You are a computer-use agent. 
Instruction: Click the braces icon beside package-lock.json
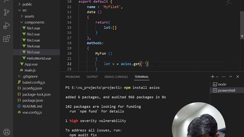[x=19, y=94]
